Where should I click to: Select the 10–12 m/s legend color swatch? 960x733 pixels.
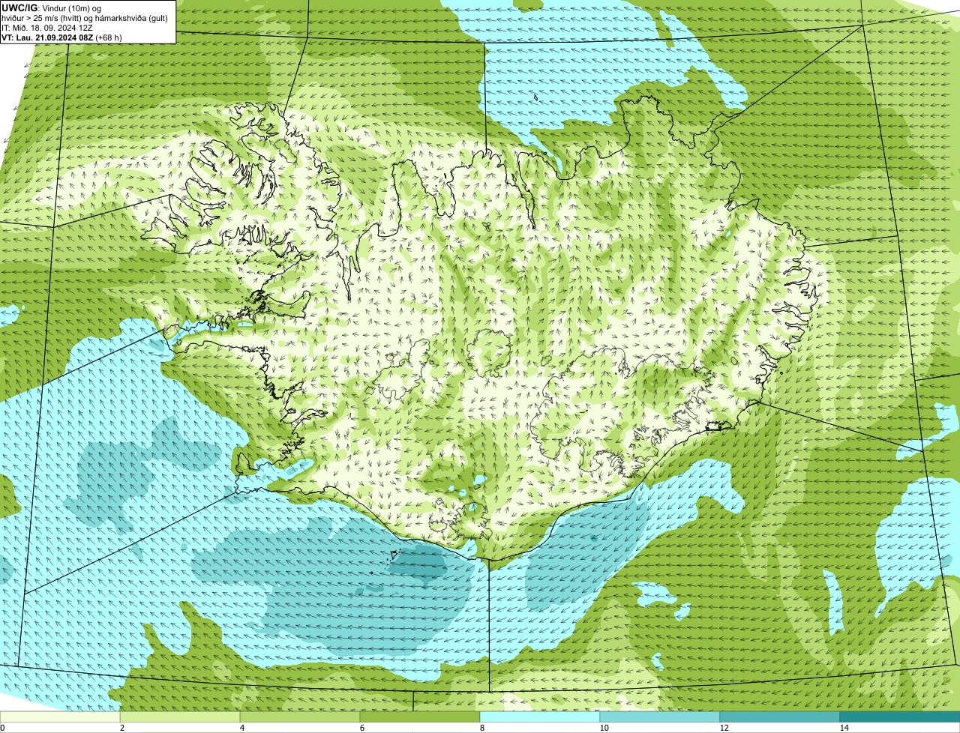pos(660,717)
